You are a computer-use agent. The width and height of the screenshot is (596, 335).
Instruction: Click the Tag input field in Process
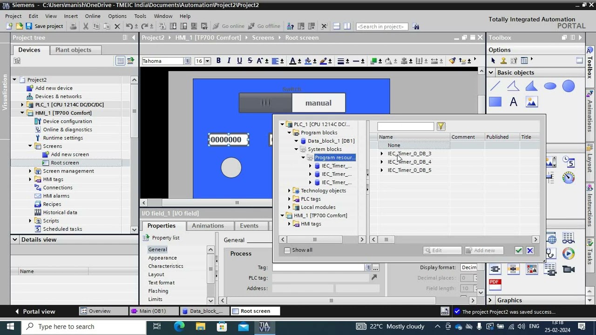pos(318,268)
